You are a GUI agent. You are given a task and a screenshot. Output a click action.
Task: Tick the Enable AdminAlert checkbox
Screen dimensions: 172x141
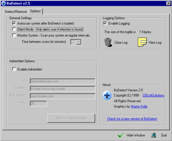[14, 69]
